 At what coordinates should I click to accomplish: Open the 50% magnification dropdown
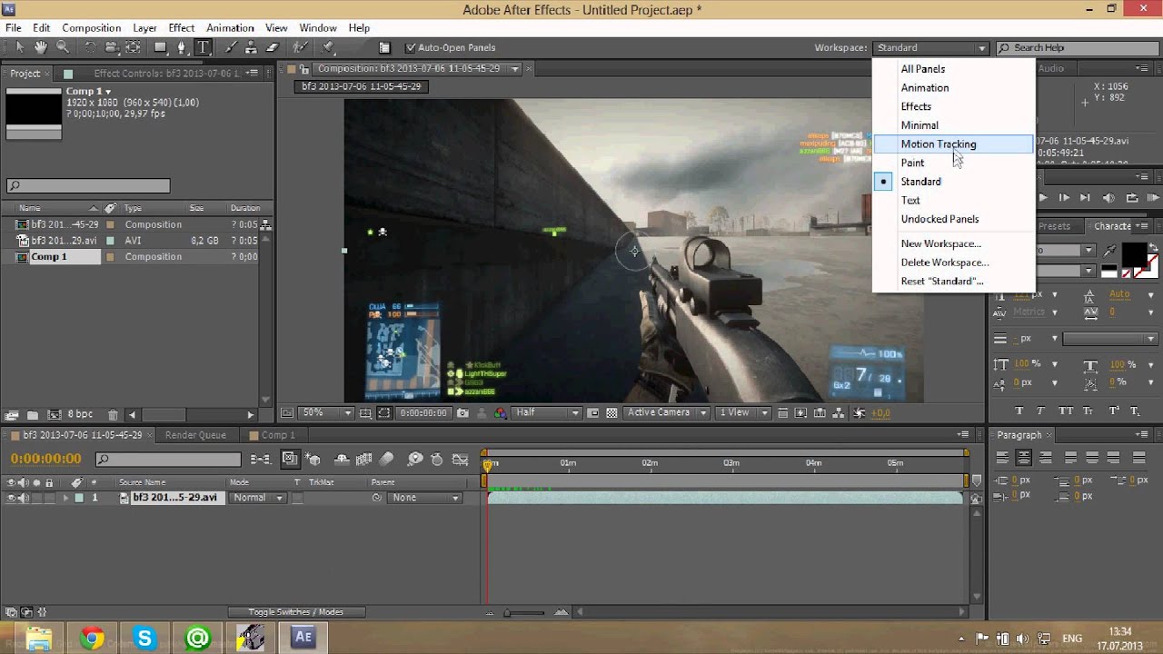coord(326,412)
